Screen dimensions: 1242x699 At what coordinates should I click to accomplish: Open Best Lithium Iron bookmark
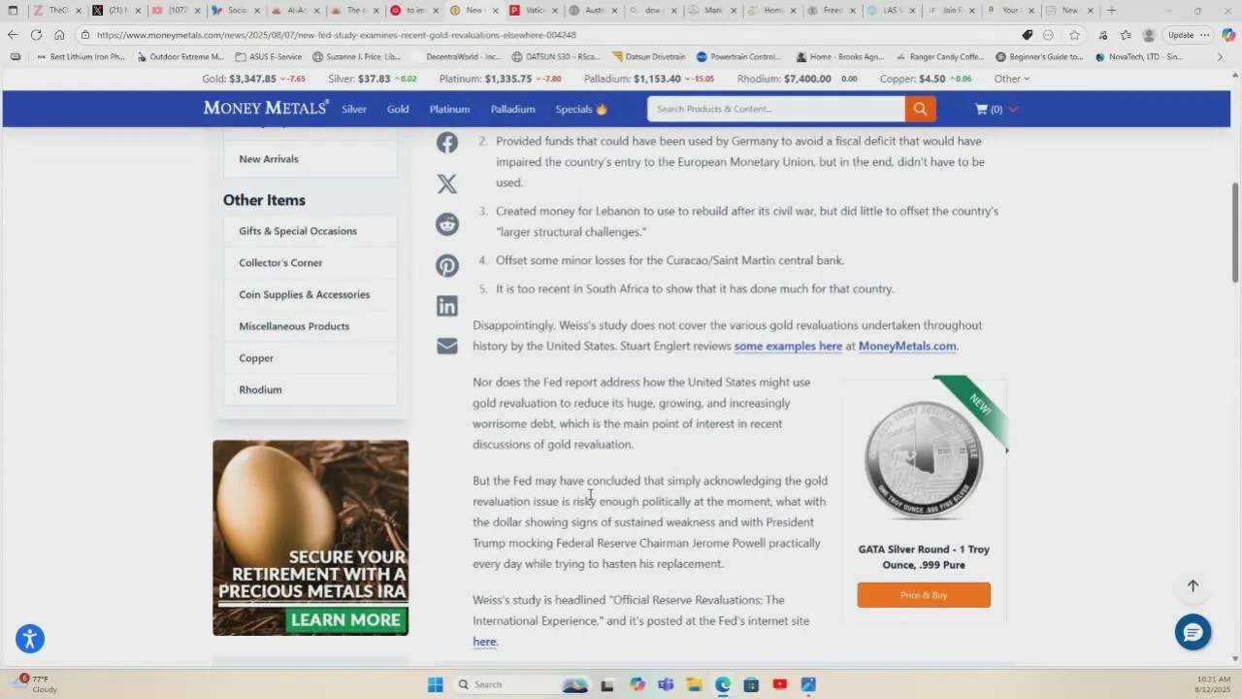(x=81, y=57)
